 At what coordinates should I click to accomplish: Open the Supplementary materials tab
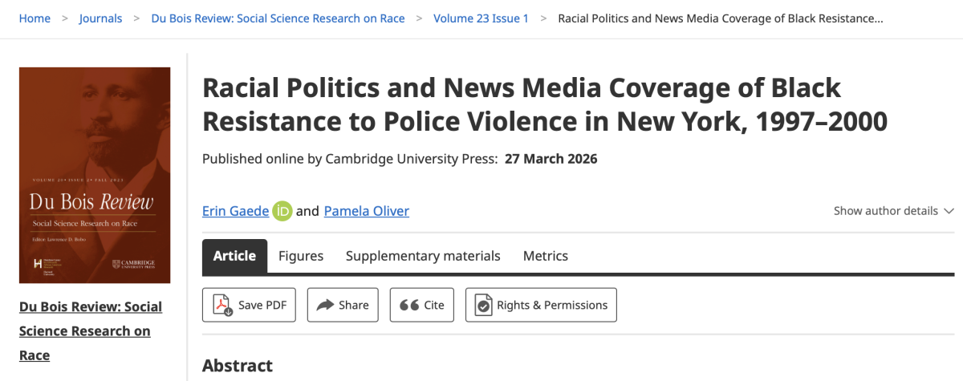pyautogui.click(x=423, y=256)
